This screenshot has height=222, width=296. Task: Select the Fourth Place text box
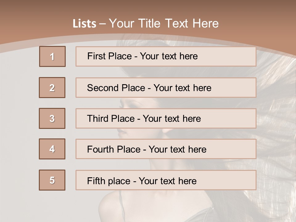(x=166, y=149)
